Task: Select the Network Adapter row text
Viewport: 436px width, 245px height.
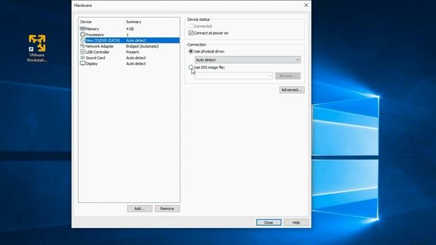Action: (99, 46)
